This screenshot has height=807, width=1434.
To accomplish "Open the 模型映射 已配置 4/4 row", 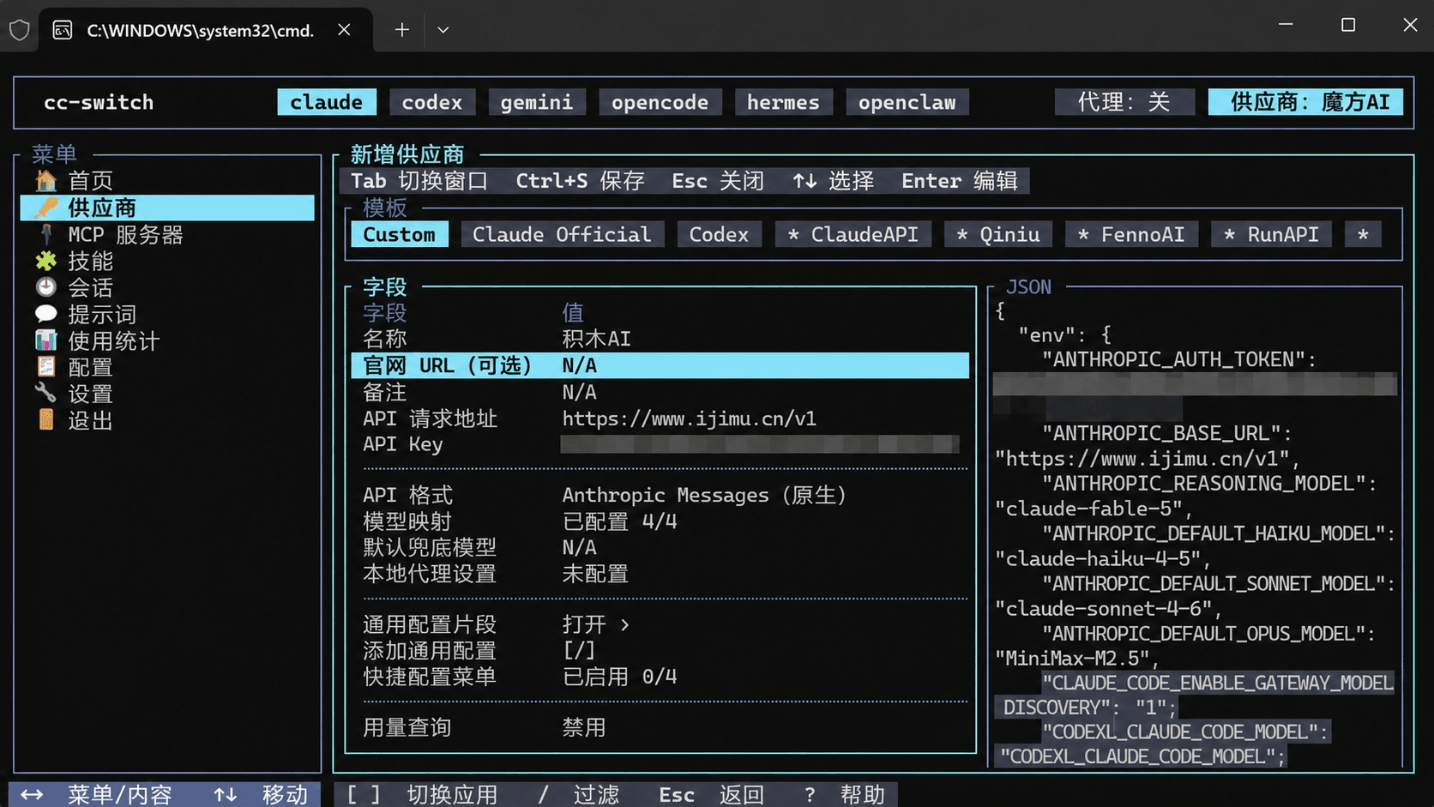I will (660, 521).
